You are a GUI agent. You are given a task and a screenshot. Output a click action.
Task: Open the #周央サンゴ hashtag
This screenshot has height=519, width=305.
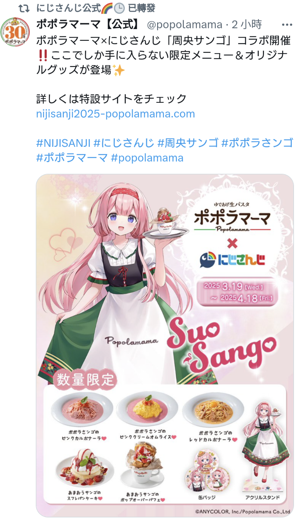pos(188,143)
